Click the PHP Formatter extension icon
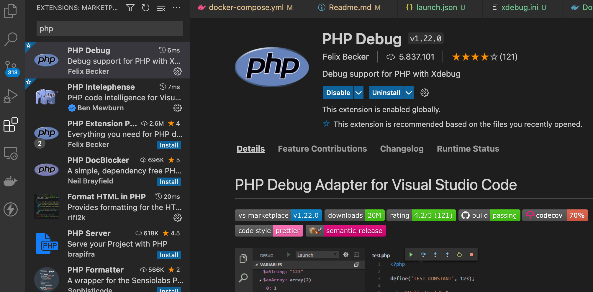 tap(47, 279)
